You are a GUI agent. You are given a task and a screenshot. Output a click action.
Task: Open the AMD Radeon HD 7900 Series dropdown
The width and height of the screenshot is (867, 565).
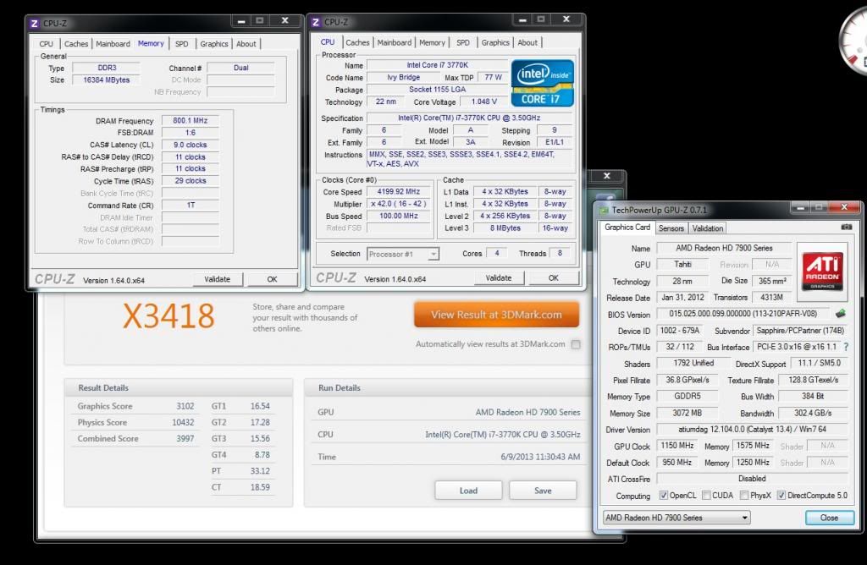(676, 518)
